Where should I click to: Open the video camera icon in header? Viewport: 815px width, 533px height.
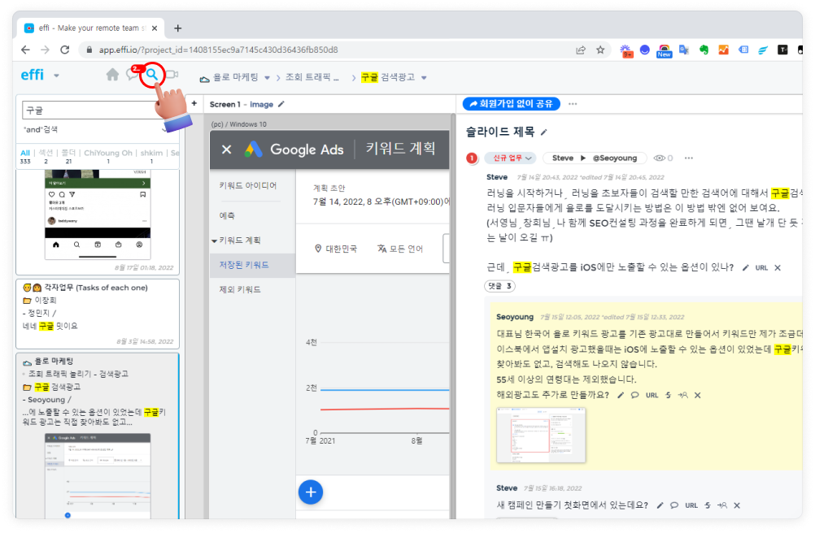172,76
